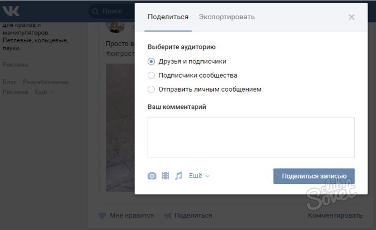The image size is (376, 230).
Task: Click the Комментировать link under the post
Action: click(x=335, y=216)
